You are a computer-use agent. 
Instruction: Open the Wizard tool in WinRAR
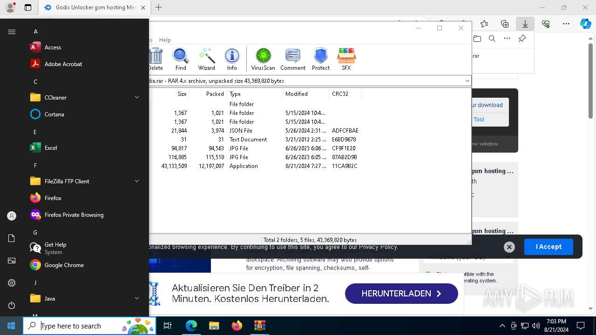[206, 59]
